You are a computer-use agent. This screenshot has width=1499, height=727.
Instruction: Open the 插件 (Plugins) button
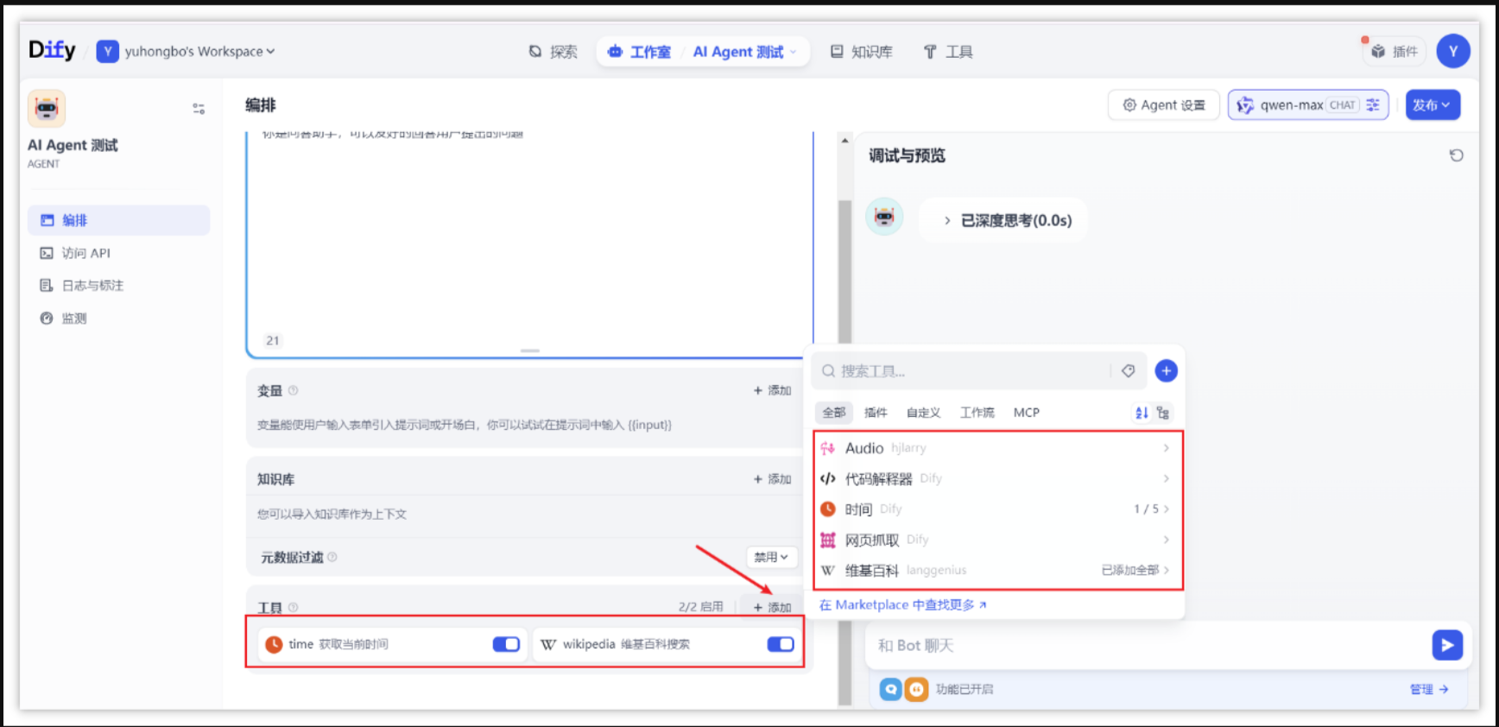[x=1395, y=52]
